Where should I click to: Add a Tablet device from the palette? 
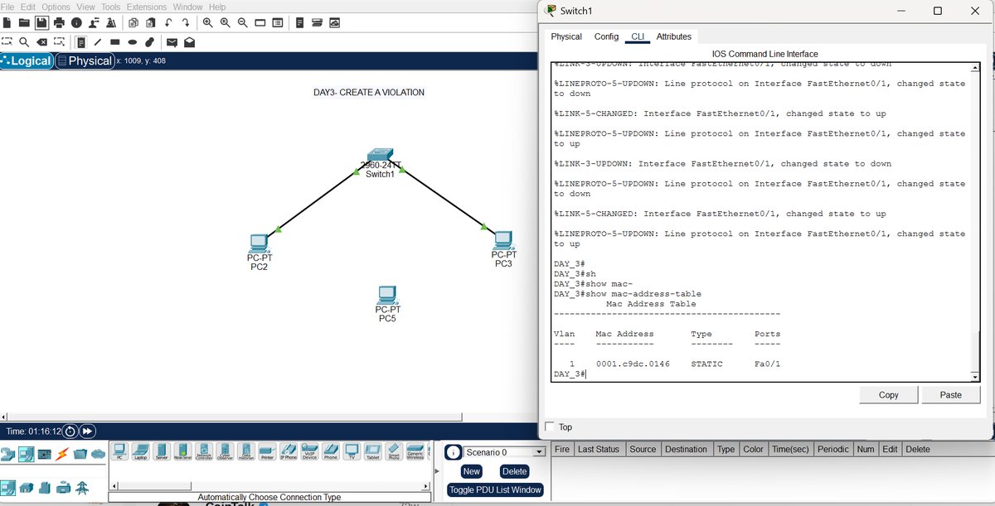(373, 452)
